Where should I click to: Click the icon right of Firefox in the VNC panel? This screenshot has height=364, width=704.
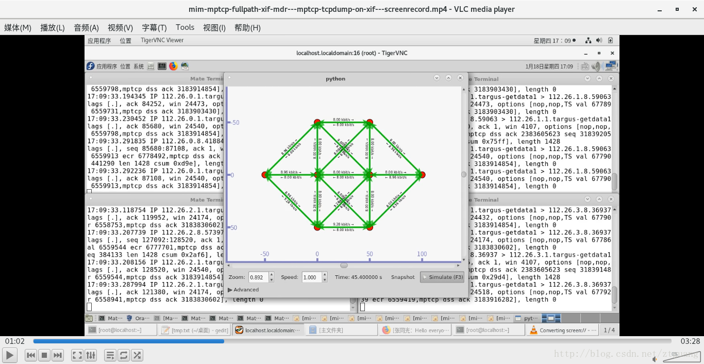coord(185,66)
